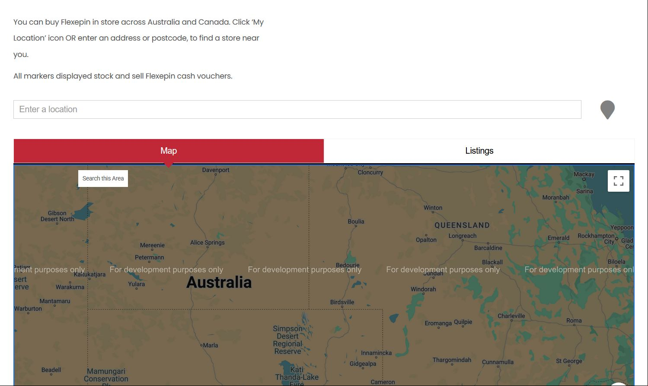The image size is (648, 386).
Task: Click the Enter a location field
Action: pos(297,109)
